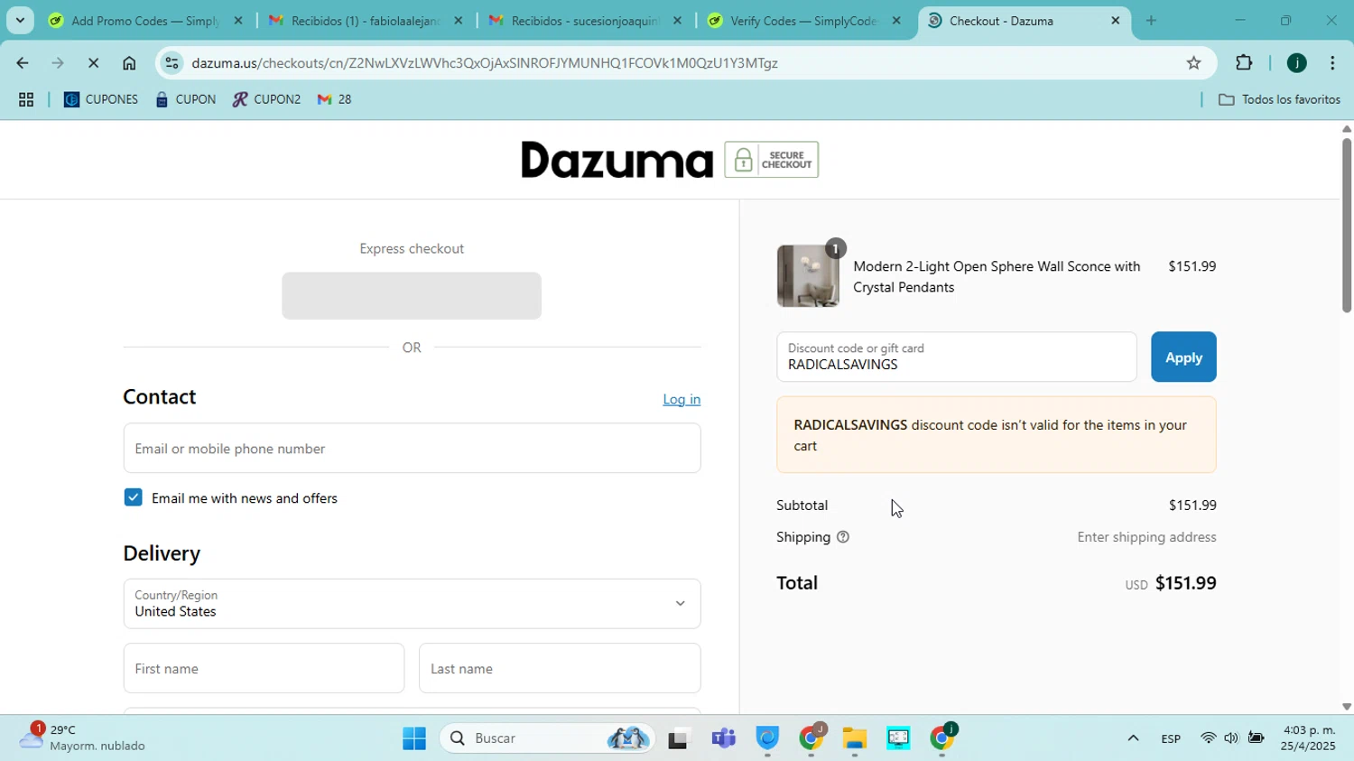Expand the Country/Region dropdown
This screenshot has width=1354, height=761.
[412, 604]
